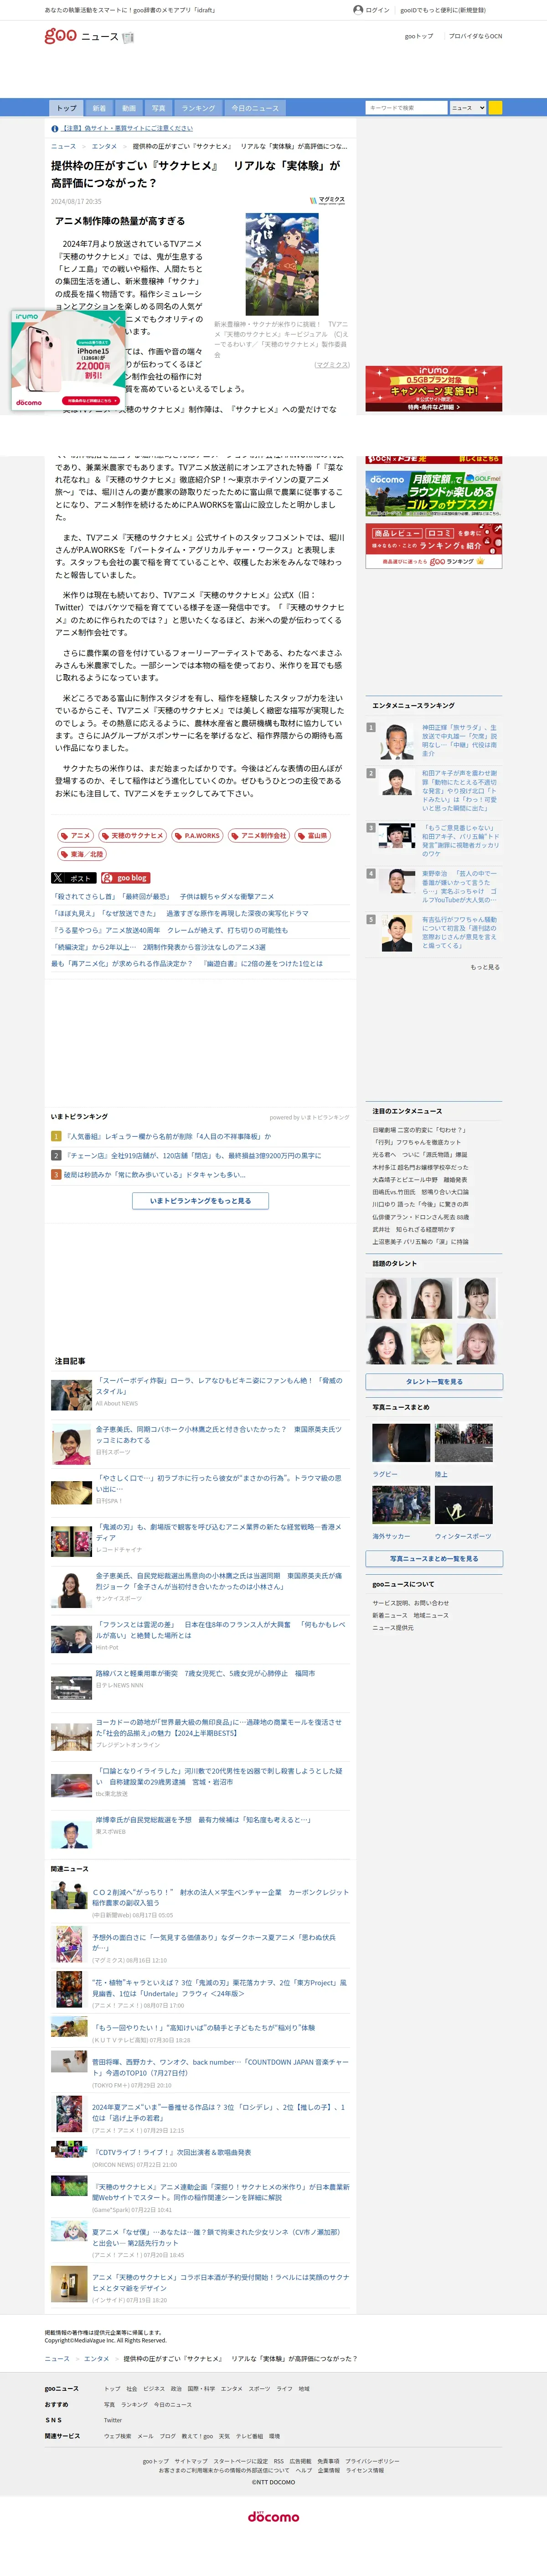
Task: Click gooIDでもっと便利に(新規登録) link
Action: (x=443, y=10)
